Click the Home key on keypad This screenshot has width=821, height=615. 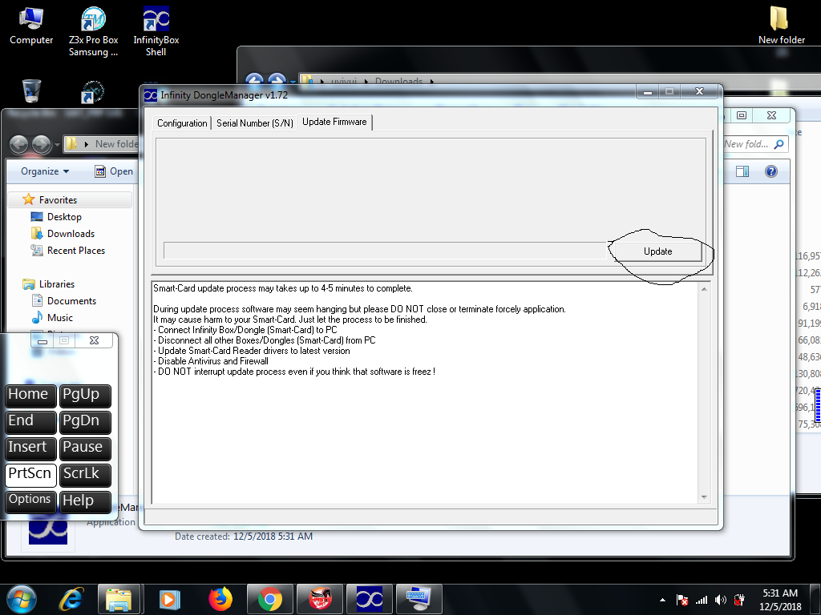click(31, 396)
